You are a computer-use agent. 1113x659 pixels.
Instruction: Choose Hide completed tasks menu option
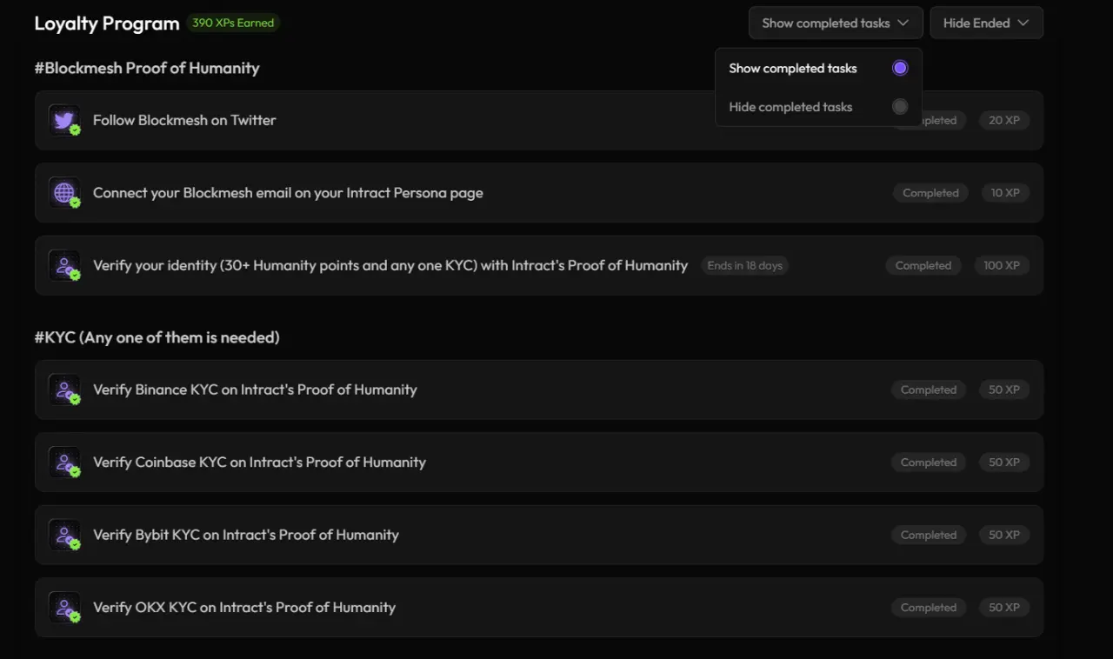(x=818, y=107)
